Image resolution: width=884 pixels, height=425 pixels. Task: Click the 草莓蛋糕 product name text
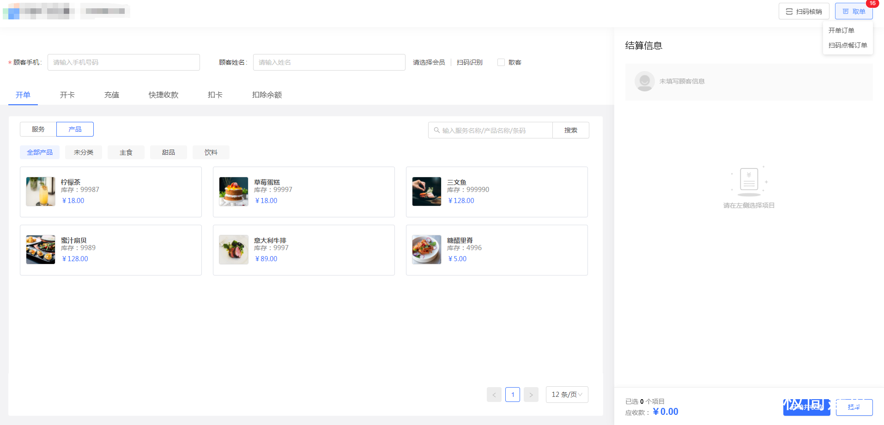click(x=267, y=182)
